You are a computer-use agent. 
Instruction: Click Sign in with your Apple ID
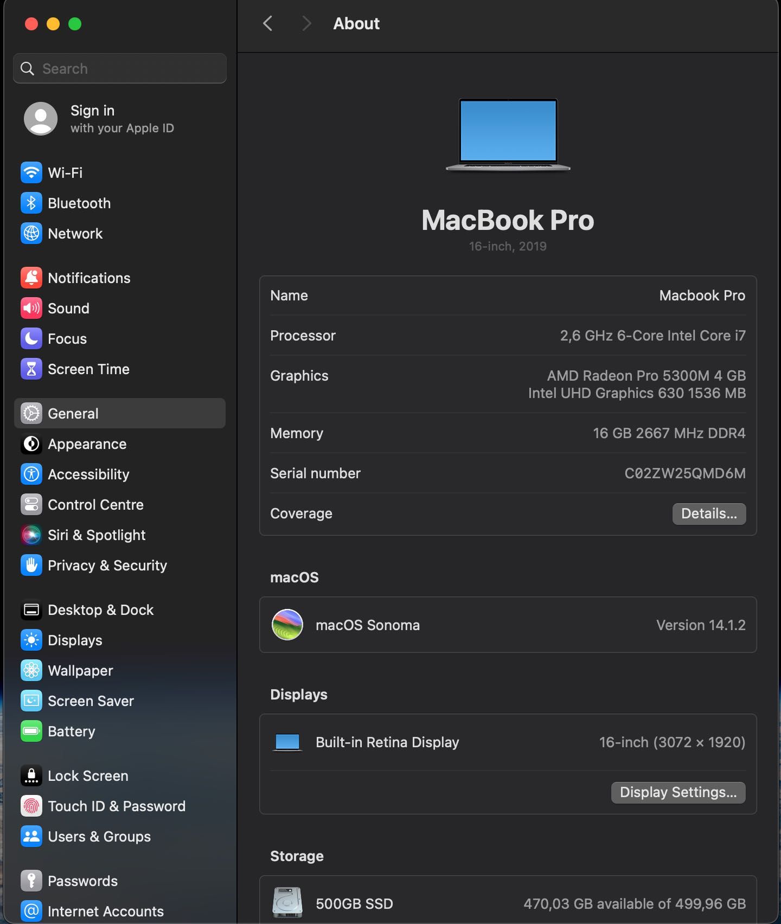click(x=122, y=119)
